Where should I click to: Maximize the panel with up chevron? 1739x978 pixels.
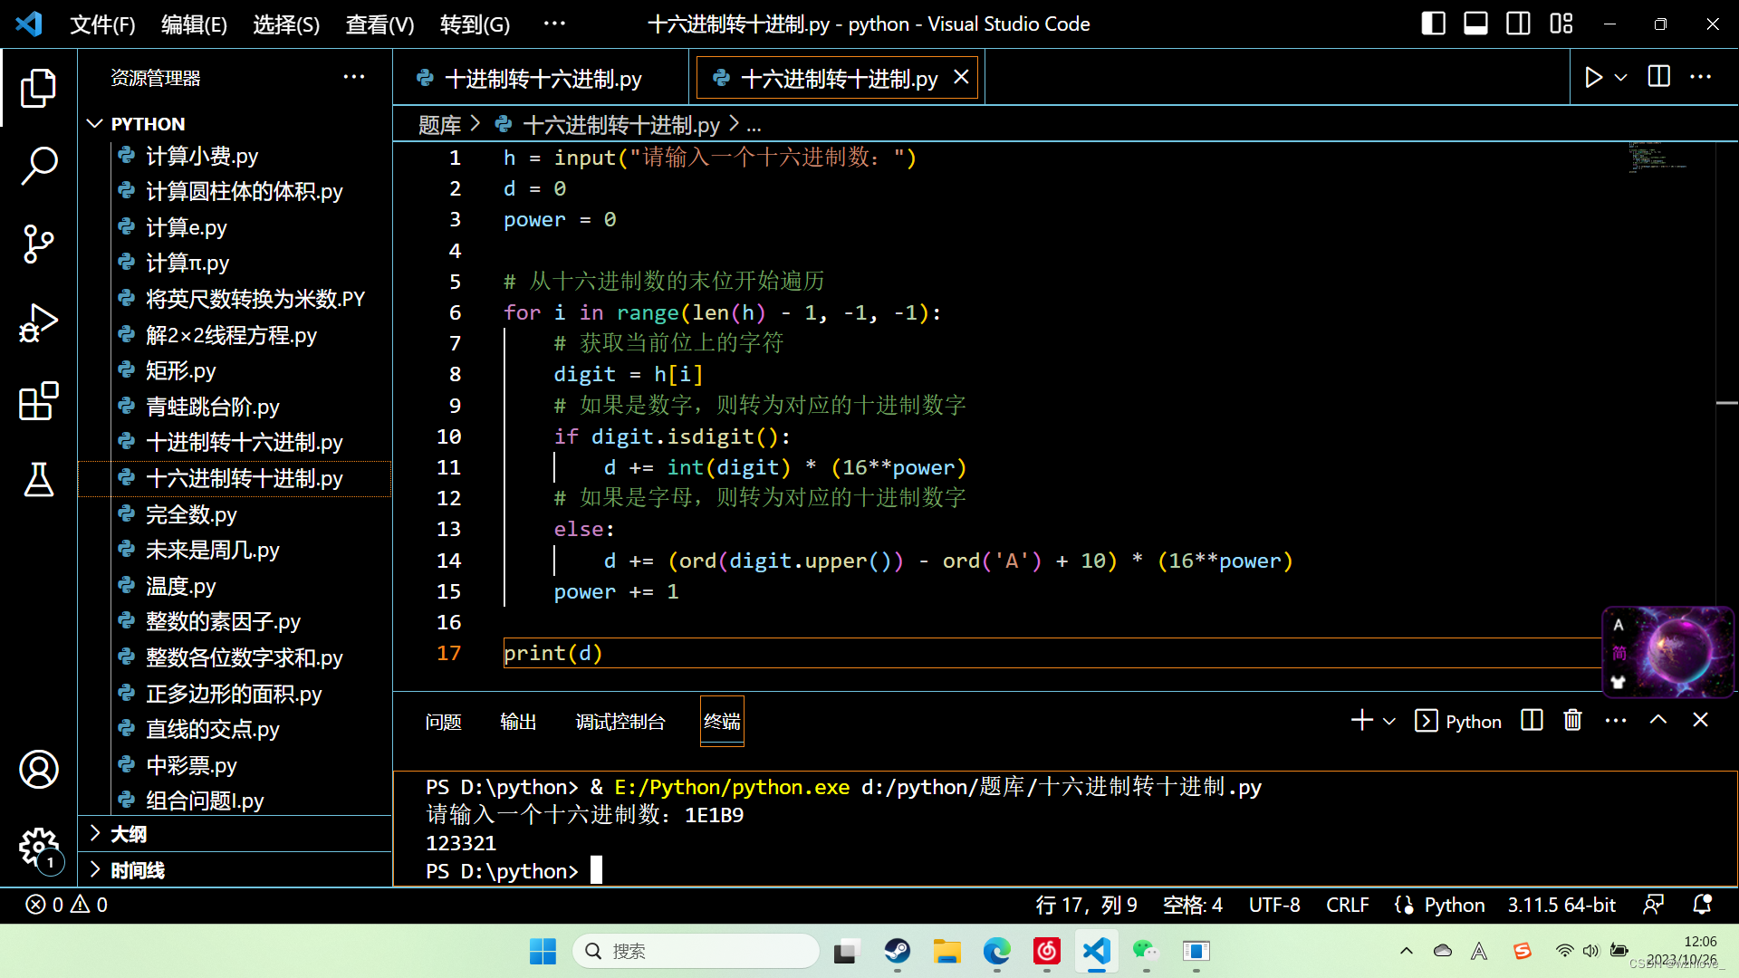[1657, 720]
